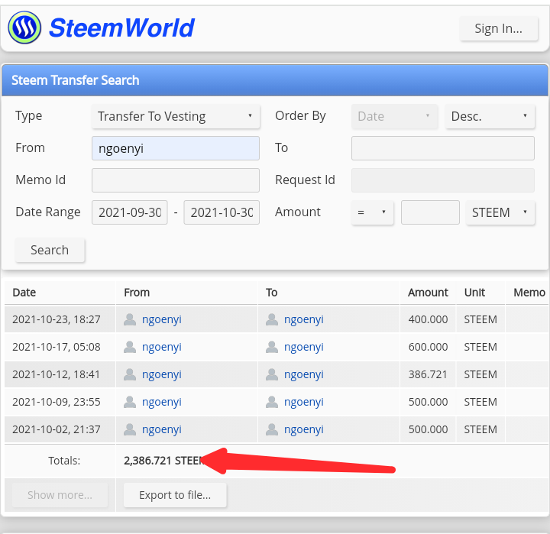This screenshot has width=550, height=534.
Task: Click the Request Id input field
Action: click(x=442, y=180)
